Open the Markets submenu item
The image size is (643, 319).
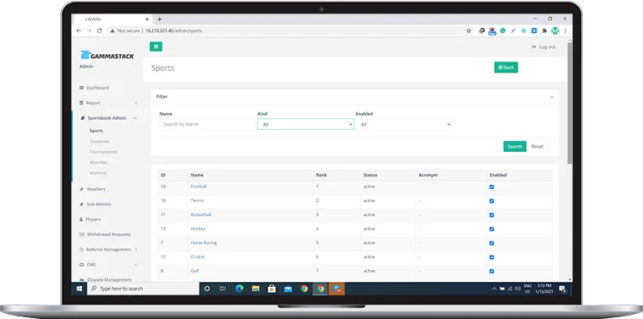coord(98,173)
